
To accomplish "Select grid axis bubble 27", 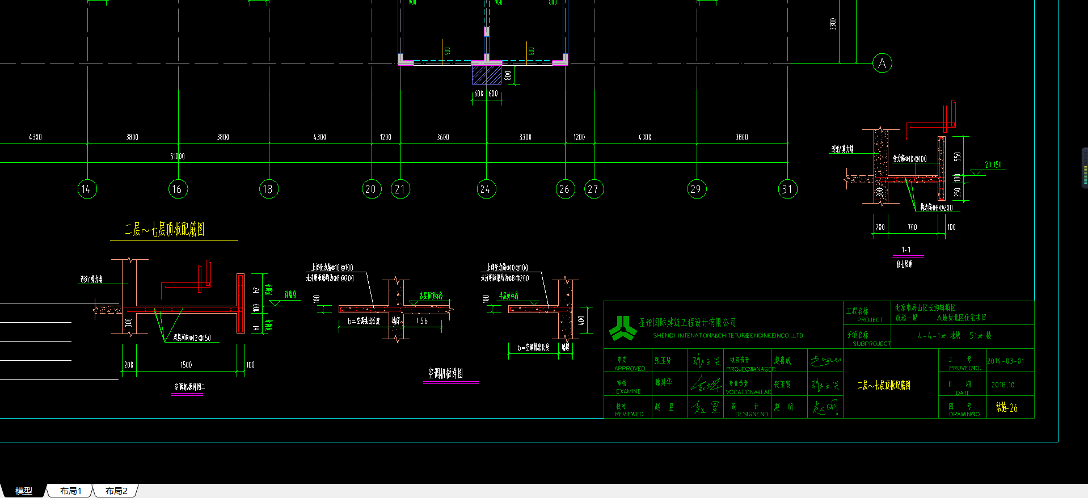I will [x=594, y=189].
